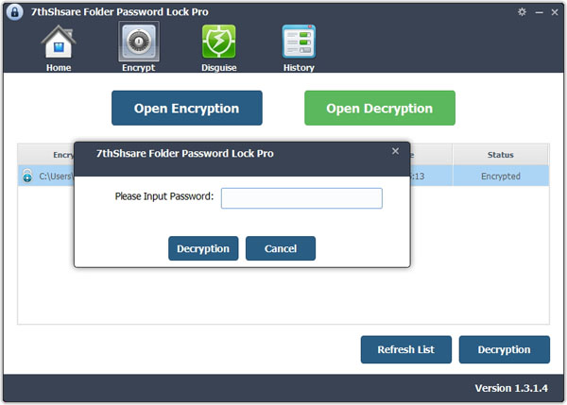
Task: Click the Refresh List button
Action: pos(406,349)
